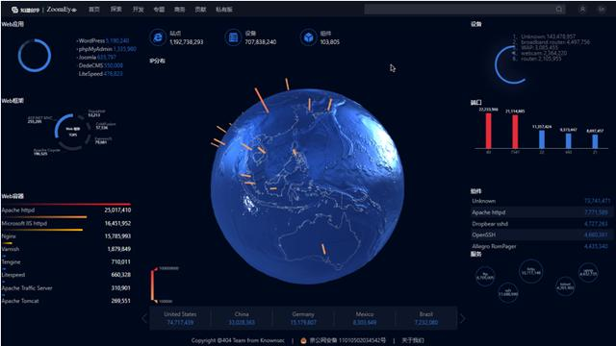The width and height of the screenshot is (616, 346).
Task: Click the 3D globe IP distribution map
Action: pyautogui.click(x=307, y=185)
